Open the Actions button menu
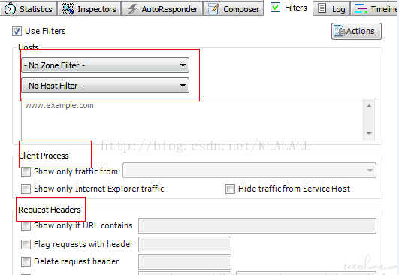This screenshot has width=399, height=275. [356, 32]
